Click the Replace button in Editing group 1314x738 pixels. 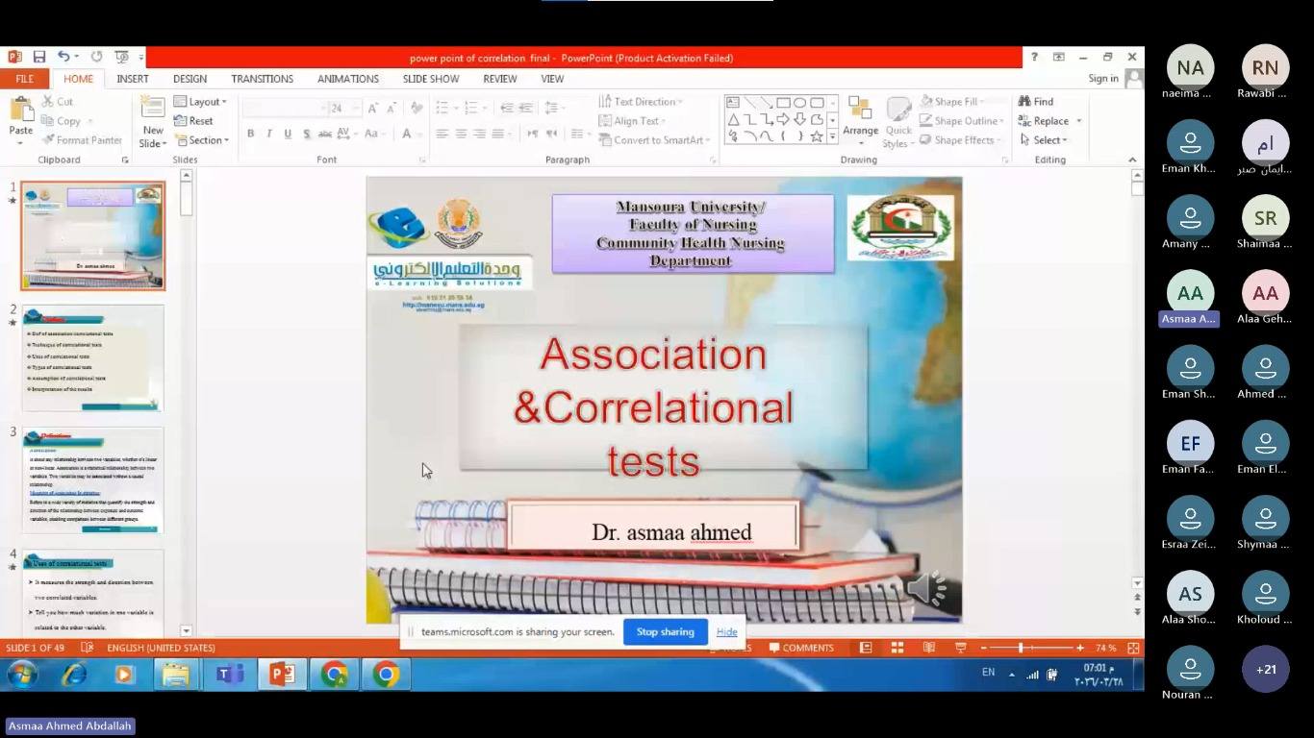click(1045, 121)
